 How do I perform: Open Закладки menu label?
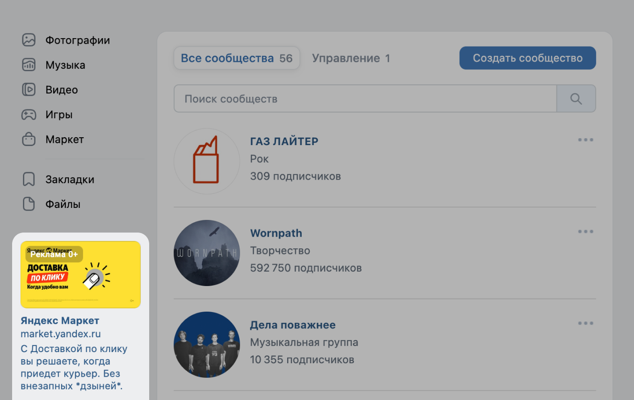(70, 180)
